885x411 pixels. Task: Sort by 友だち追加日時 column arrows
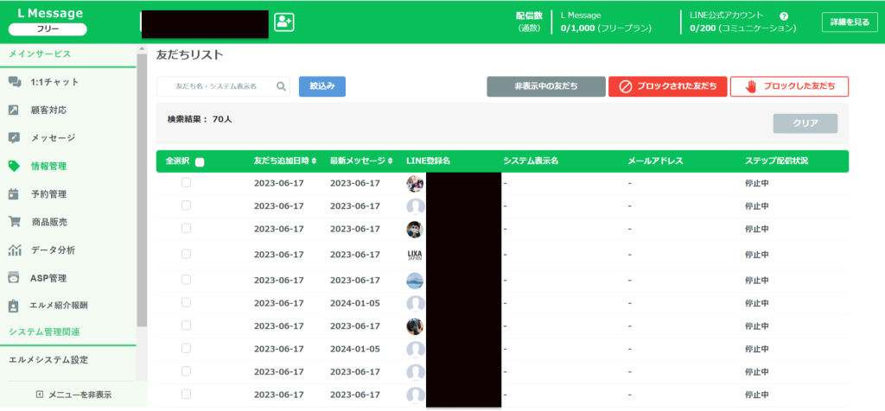315,161
